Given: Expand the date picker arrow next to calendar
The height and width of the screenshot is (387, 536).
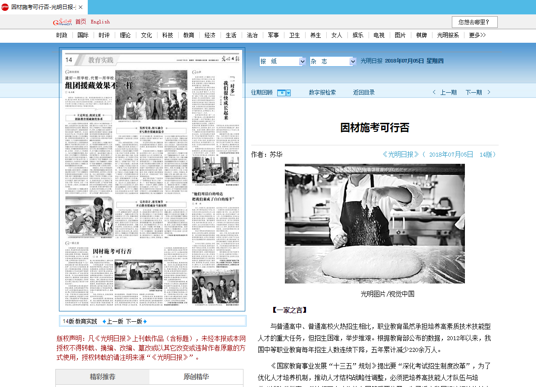Looking at the screenshot, I should pos(288,93).
